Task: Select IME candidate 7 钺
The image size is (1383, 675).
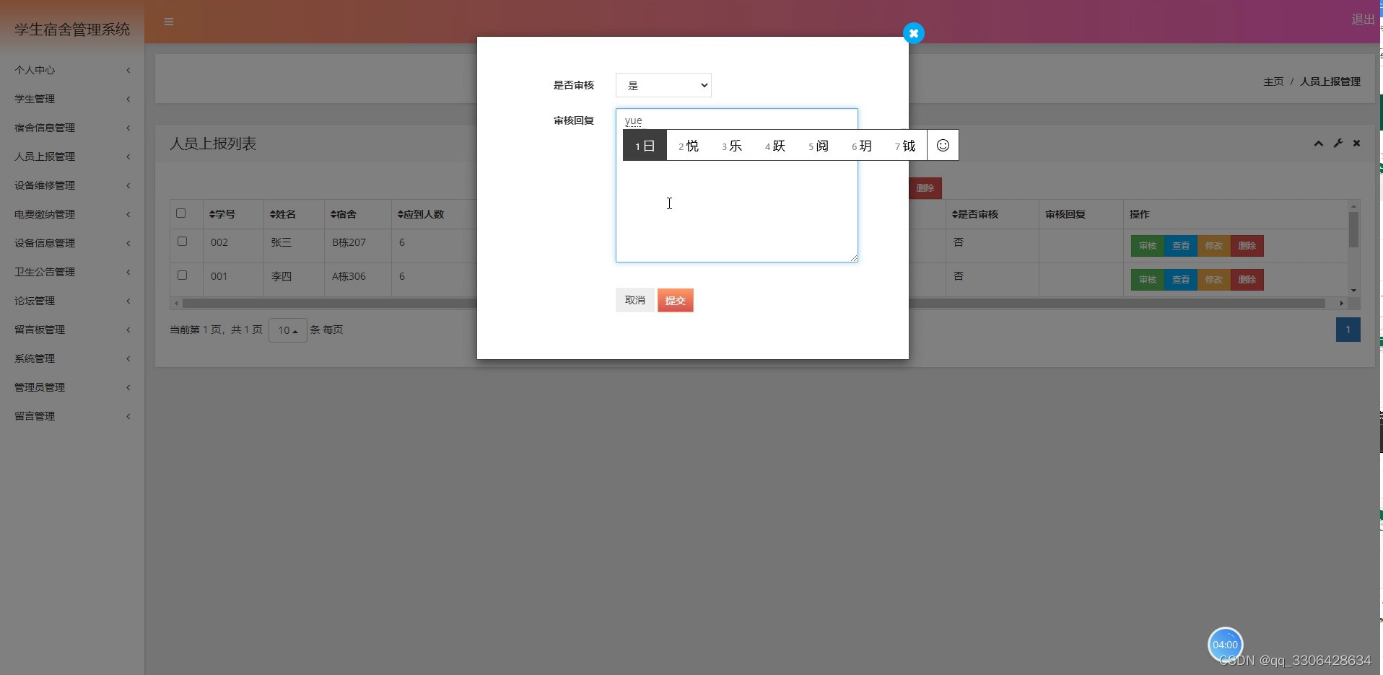Action: point(905,146)
